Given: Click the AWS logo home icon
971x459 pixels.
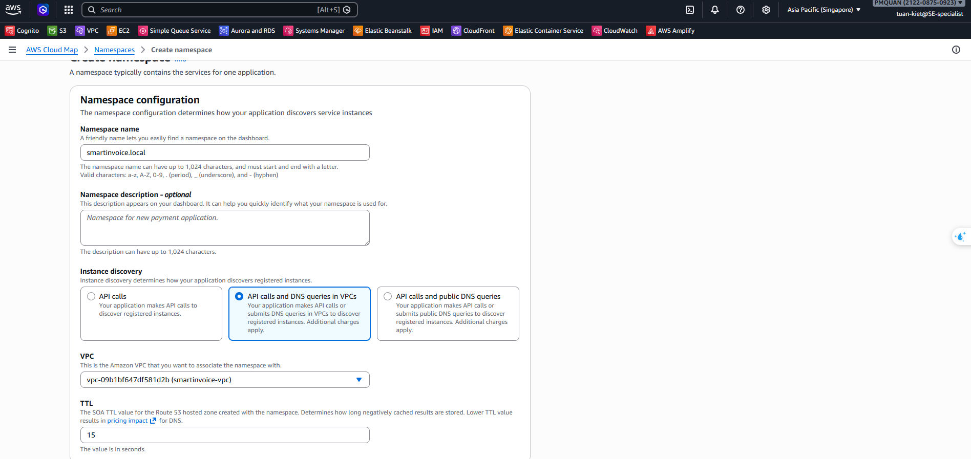Looking at the screenshot, I should (13, 9).
